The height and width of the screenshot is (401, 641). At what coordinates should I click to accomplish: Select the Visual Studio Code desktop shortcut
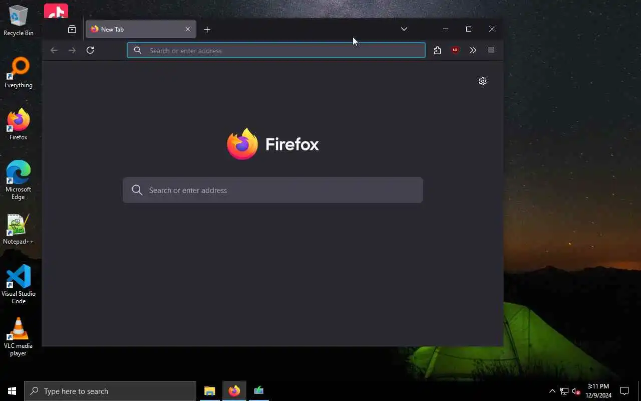point(19,285)
